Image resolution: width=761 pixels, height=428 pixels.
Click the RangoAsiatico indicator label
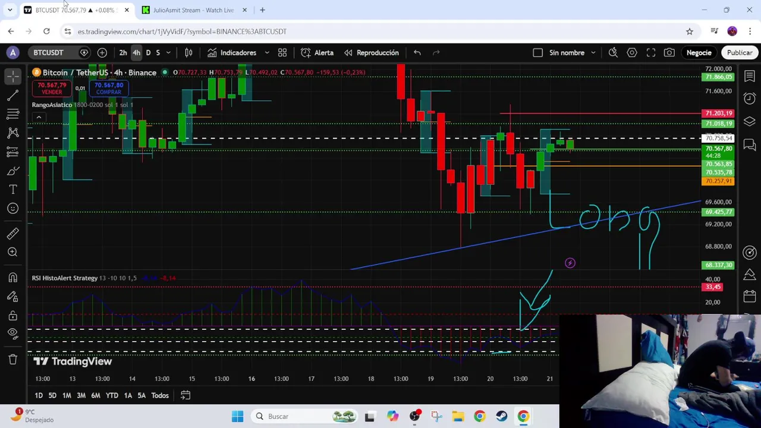(x=52, y=105)
